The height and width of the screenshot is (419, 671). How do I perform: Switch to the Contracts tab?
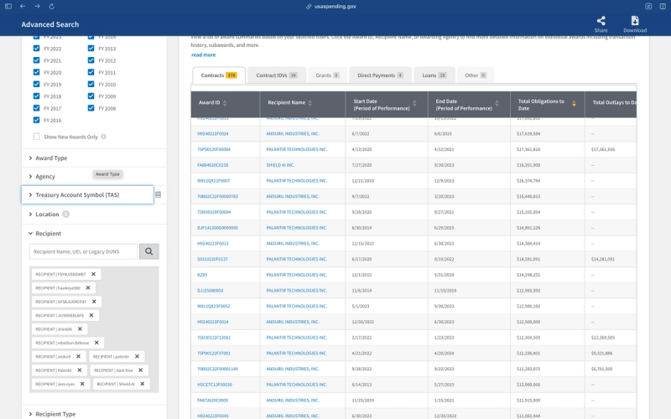click(219, 75)
